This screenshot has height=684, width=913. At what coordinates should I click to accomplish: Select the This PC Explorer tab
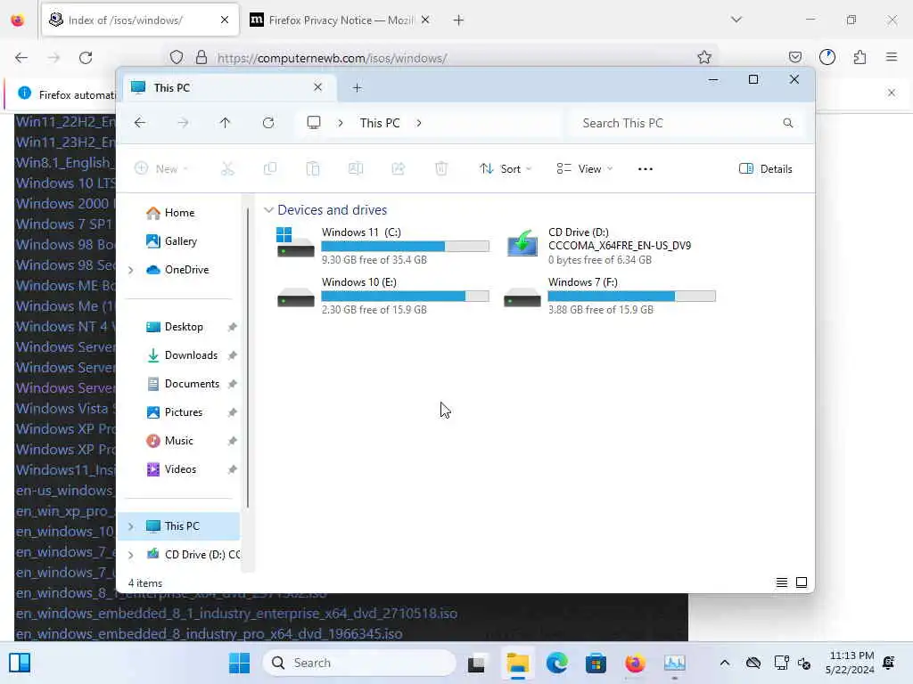point(227,88)
